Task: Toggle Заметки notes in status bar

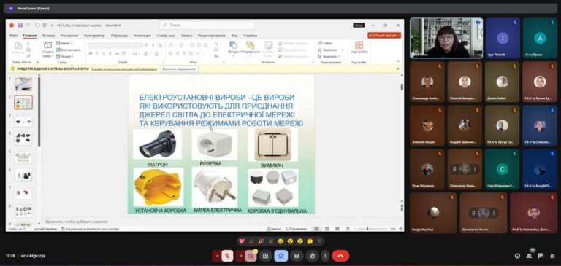Action: click(x=274, y=229)
